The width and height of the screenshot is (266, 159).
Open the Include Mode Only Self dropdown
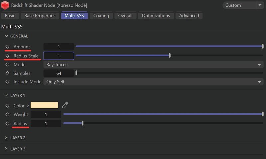click(153, 82)
